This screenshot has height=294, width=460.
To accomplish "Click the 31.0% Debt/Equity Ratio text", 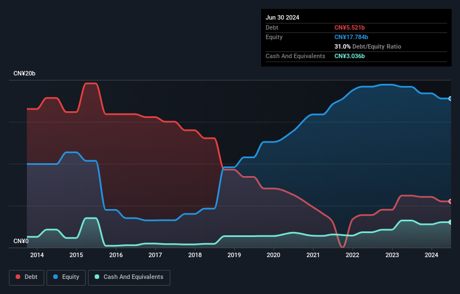I will click(x=368, y=46).
